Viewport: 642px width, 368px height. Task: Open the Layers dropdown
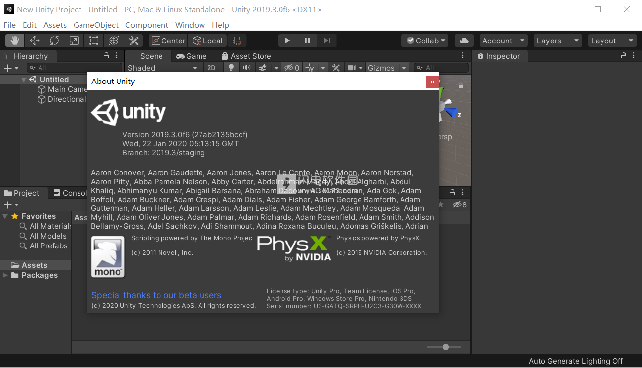(558, 41)
